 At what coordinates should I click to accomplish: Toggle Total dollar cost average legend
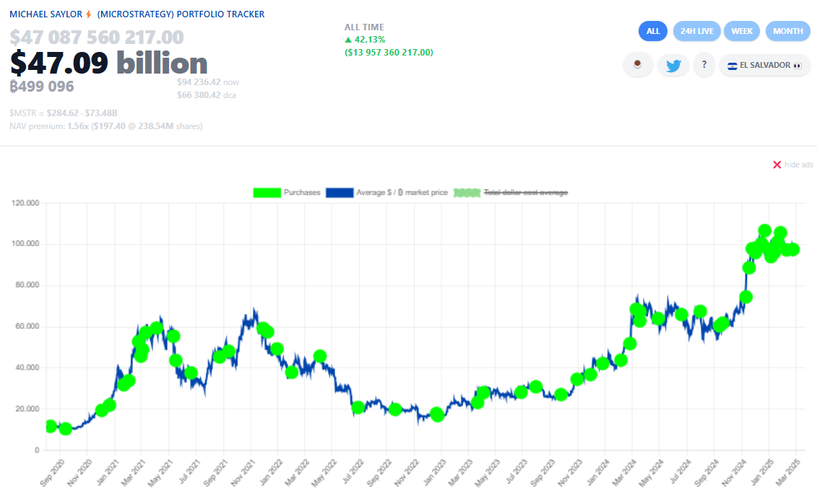(511, 193)
